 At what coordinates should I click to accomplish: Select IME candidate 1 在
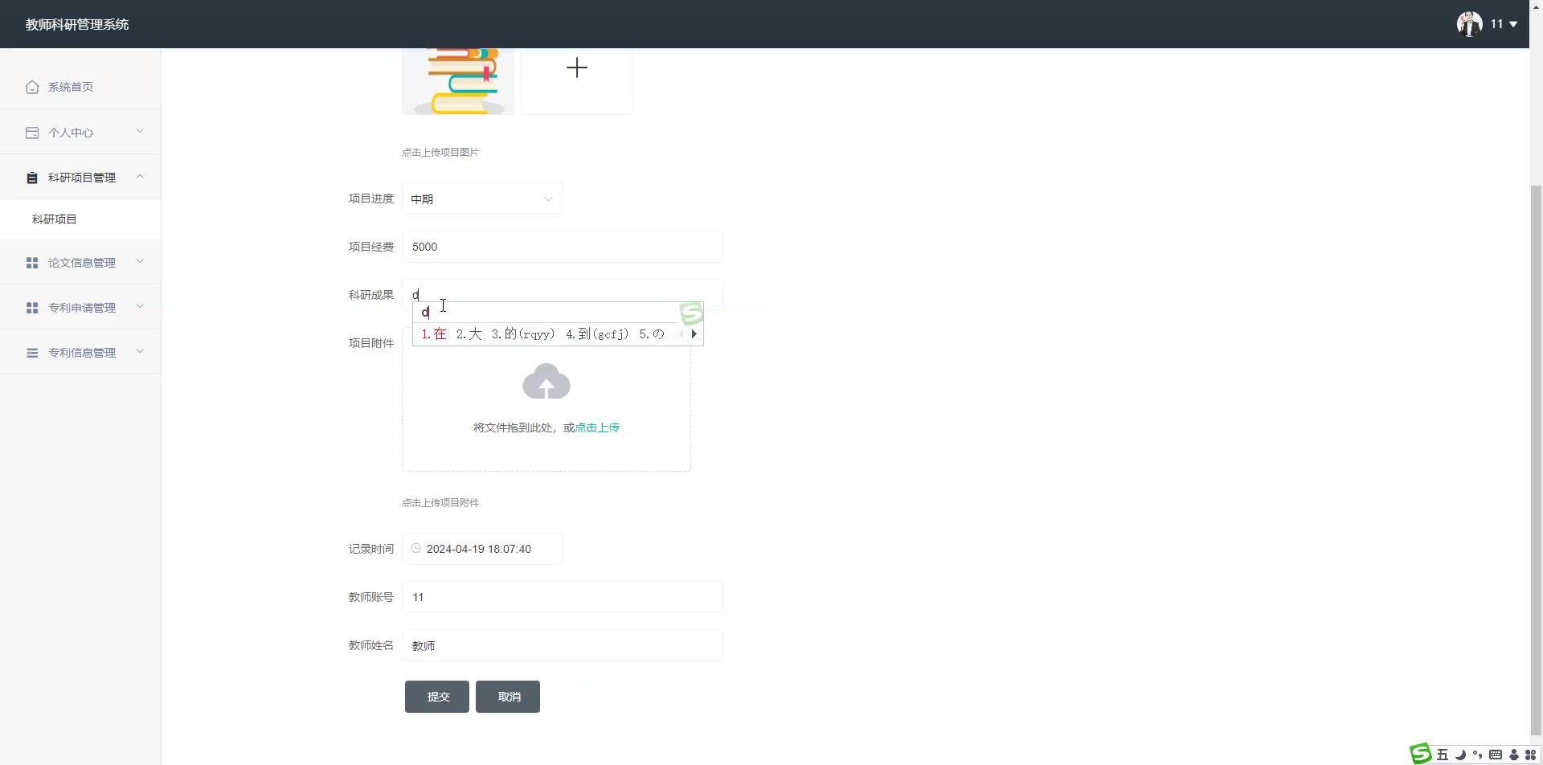click(434, 334)
